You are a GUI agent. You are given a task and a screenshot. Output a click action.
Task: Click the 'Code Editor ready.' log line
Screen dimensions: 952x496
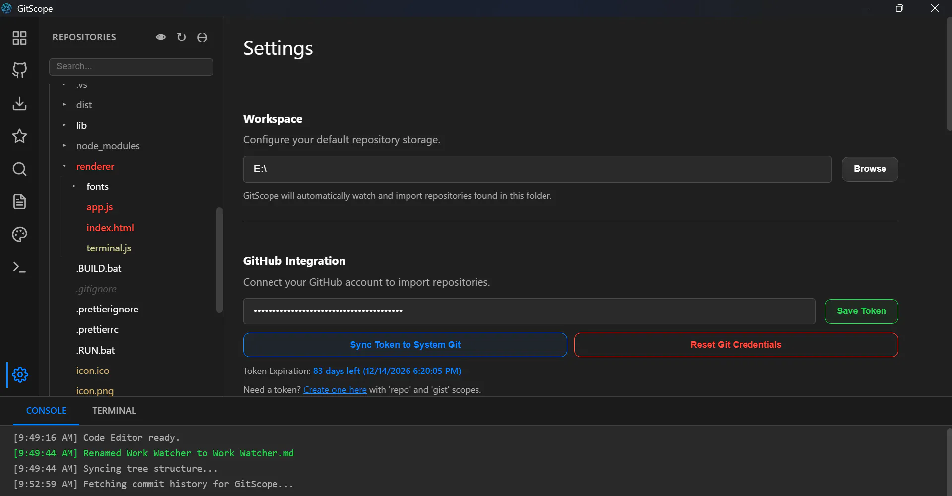[x=96, y=437]
